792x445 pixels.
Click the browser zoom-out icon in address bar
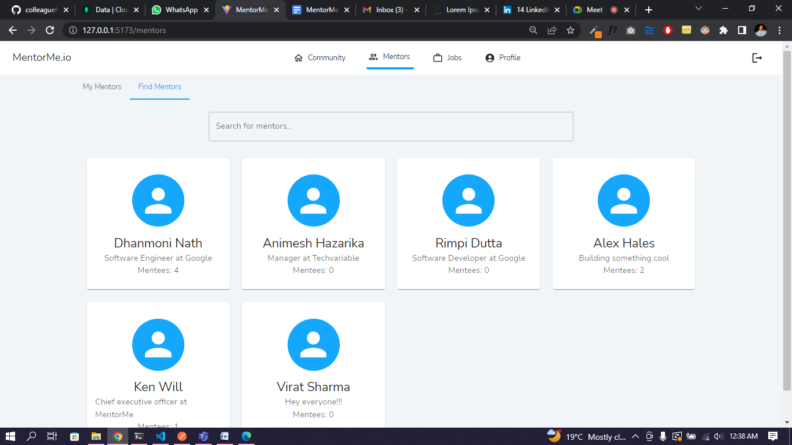(x=533, y=31)
